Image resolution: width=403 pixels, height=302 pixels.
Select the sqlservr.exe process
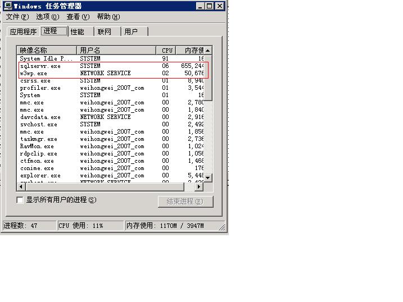pyautogui.click(x=111, y=66)
